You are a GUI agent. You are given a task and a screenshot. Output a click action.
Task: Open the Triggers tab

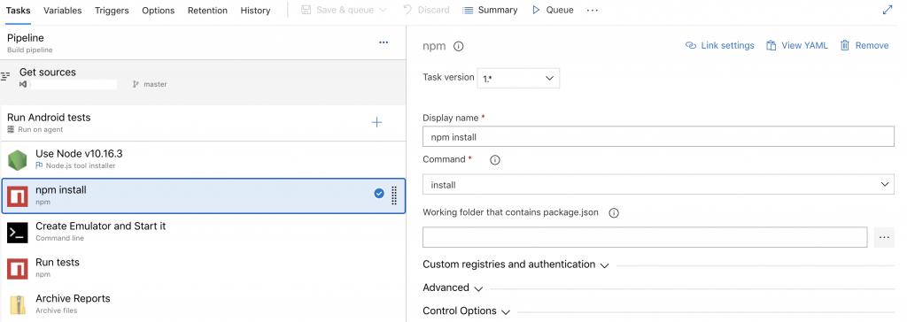[x=112, y=11]
